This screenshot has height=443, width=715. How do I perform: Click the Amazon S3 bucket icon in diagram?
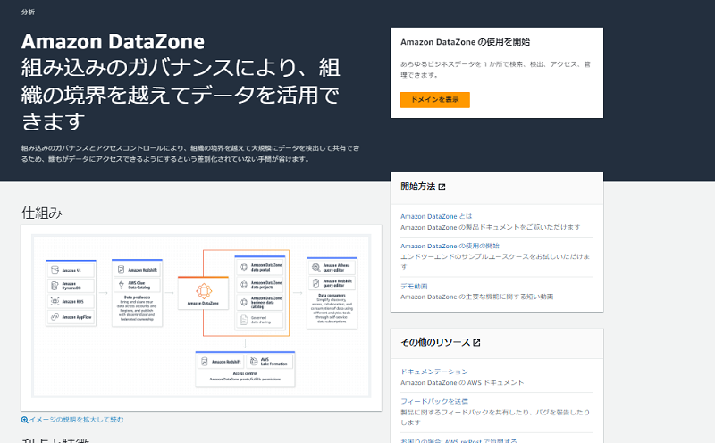(x=55, y=271)
